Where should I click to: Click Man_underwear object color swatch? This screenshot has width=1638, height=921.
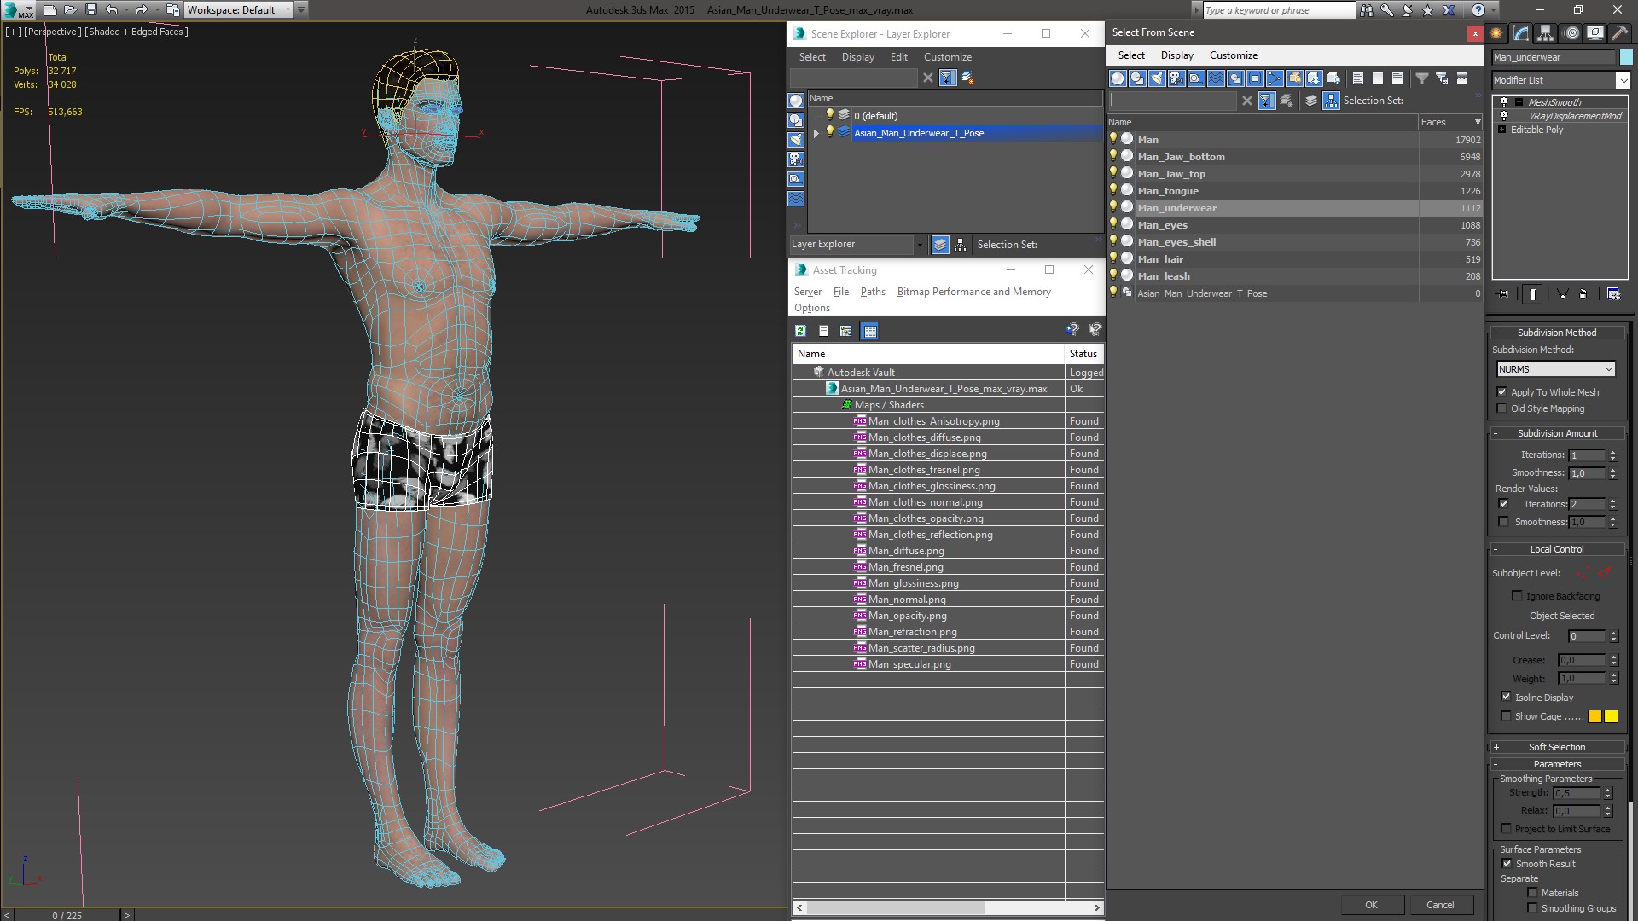[x=1626, y=57]
